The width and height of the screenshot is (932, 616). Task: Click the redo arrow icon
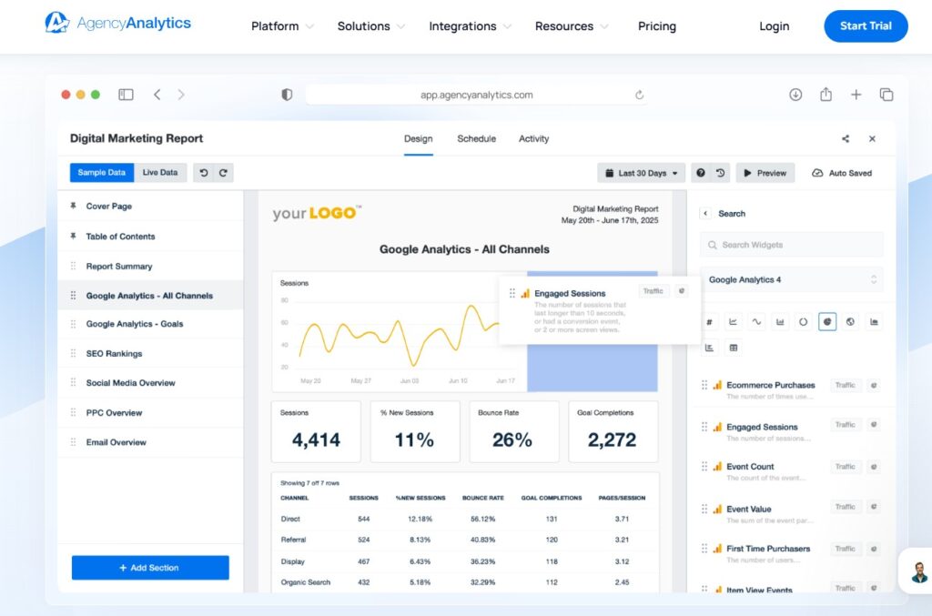[223, 173]
